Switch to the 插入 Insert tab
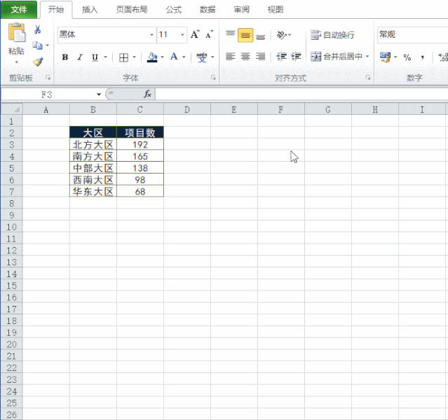Image resolution: width=448 pixels, height=420 pixels. [90, 10]
